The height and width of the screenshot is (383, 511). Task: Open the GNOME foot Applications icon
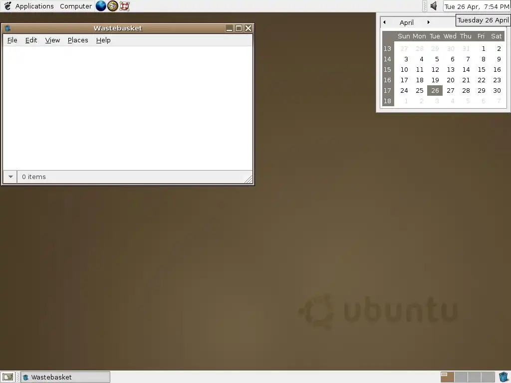pyautogui.click(x=7, y=6)
